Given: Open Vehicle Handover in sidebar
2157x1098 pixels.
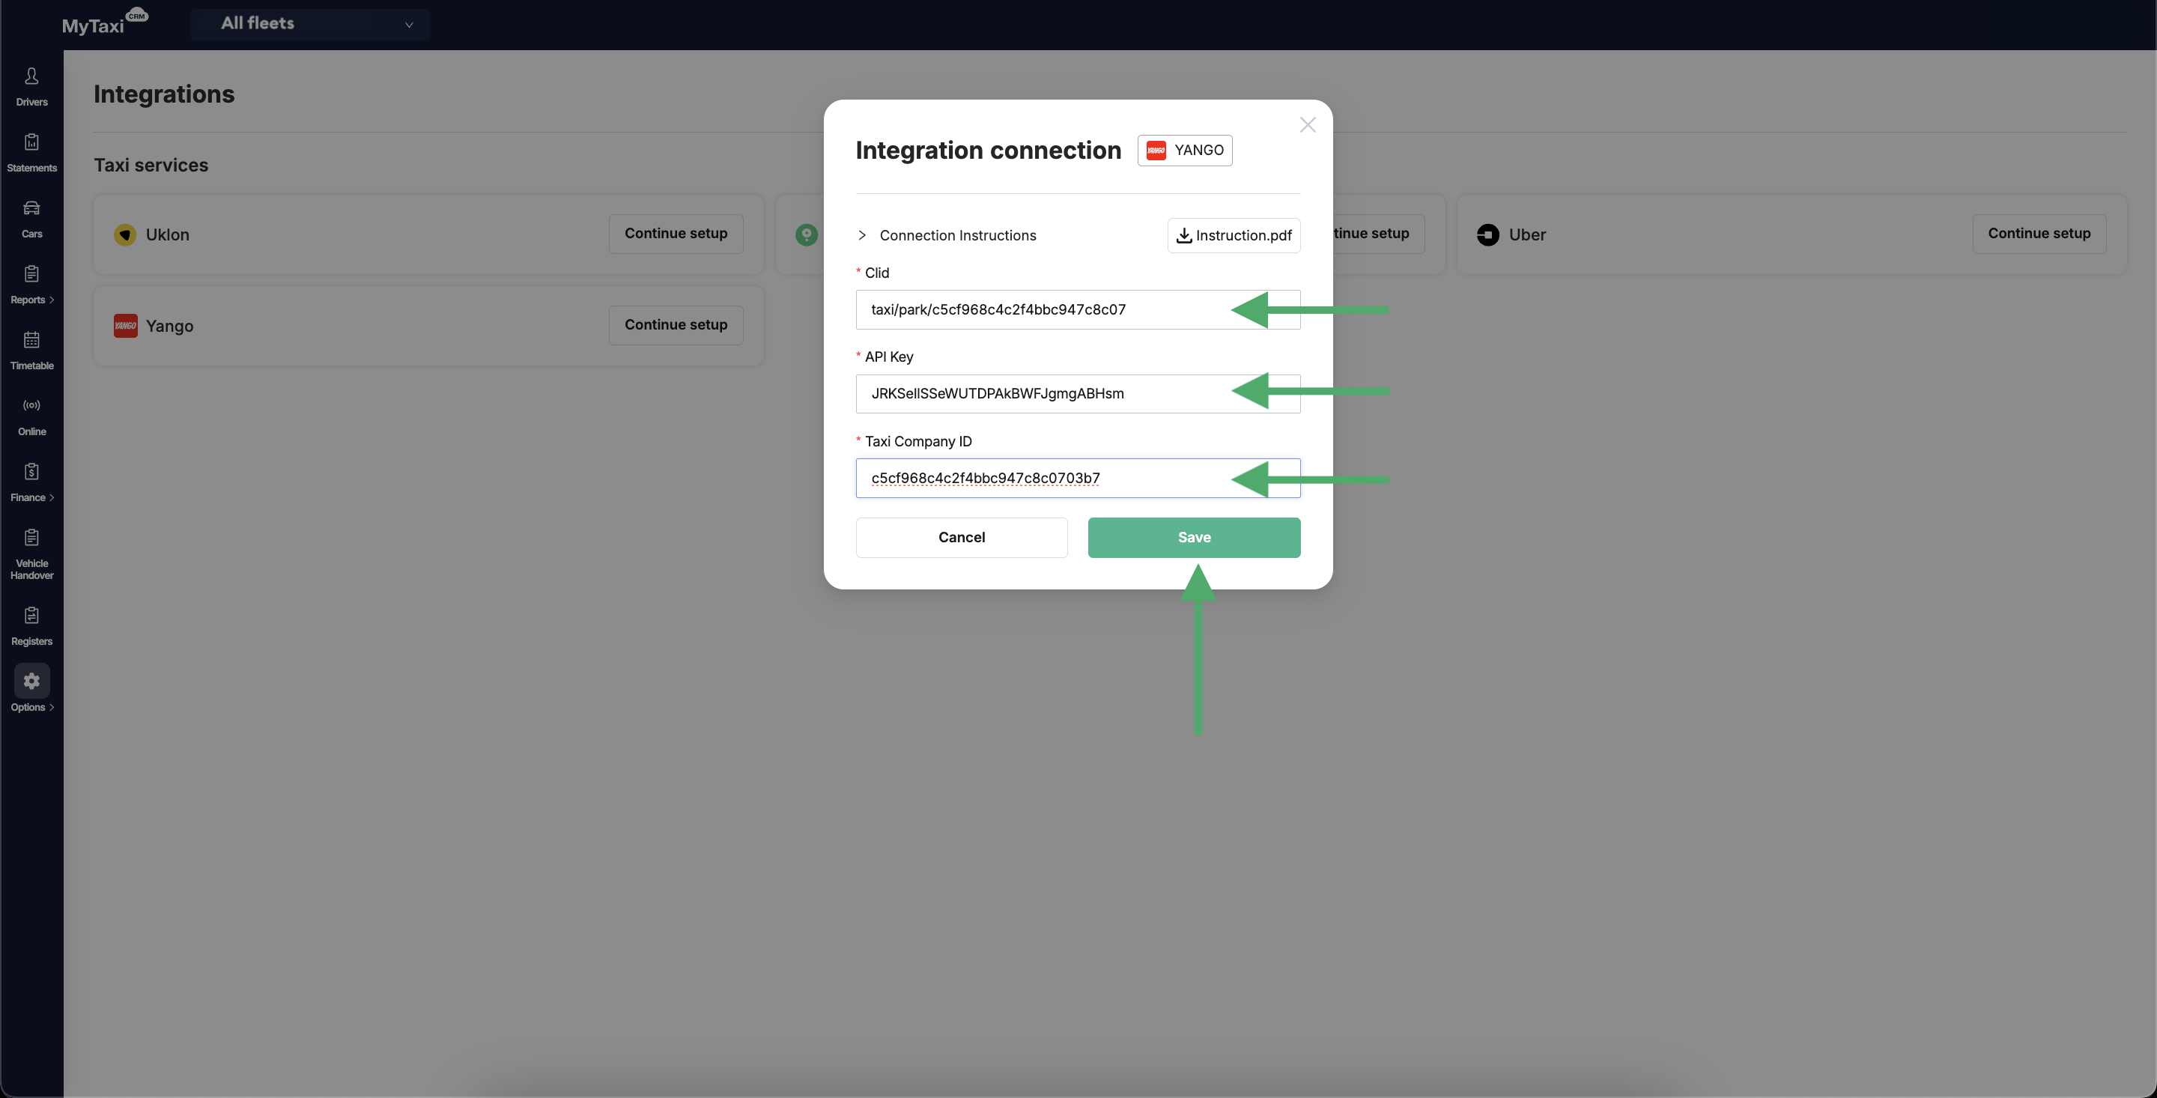Looking at the screenshot, I should [31, 555].
